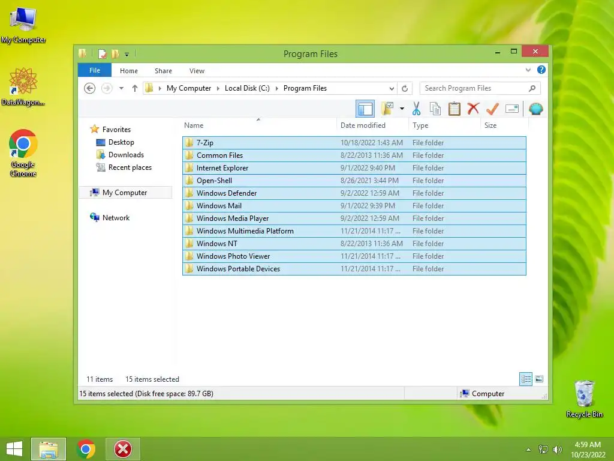Select Favorites in navigation pane
Viewport: 614px width, 461px height.
pos(116,130)
